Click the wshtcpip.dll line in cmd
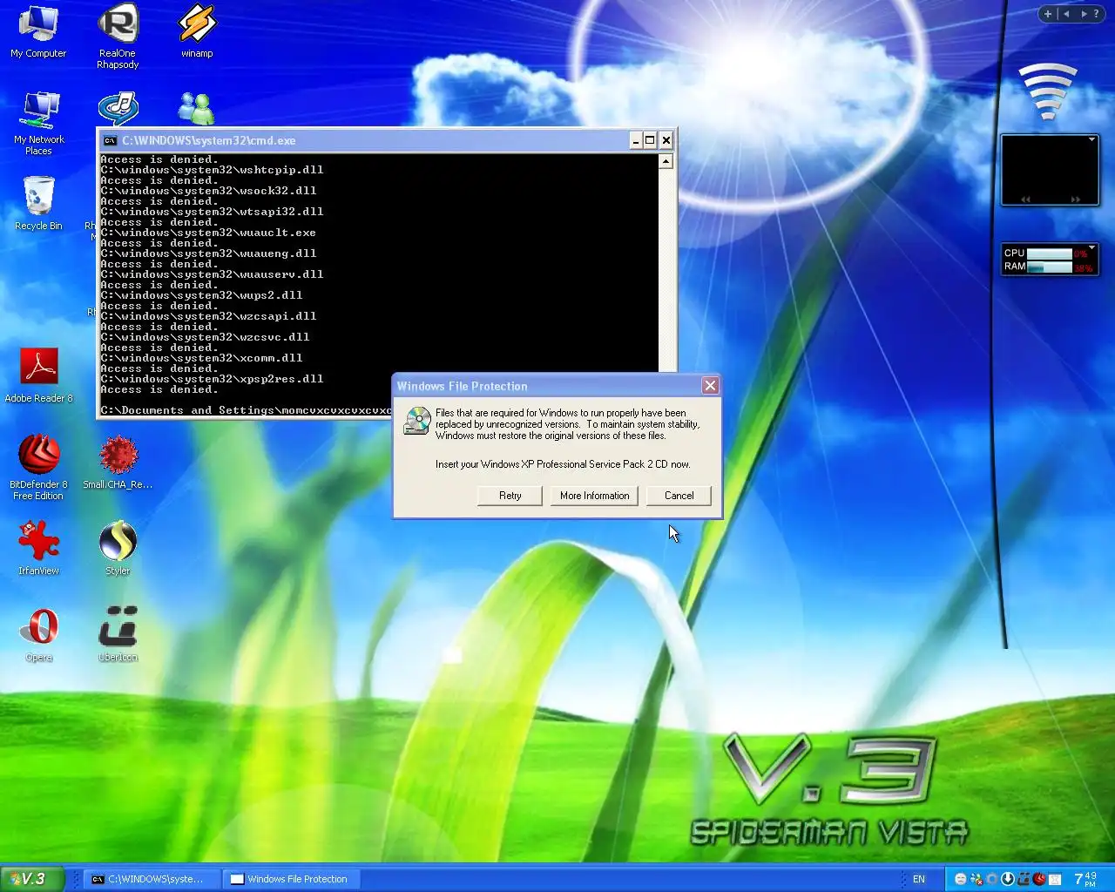Screen dimensions: 1115x892 coord(212,170)
